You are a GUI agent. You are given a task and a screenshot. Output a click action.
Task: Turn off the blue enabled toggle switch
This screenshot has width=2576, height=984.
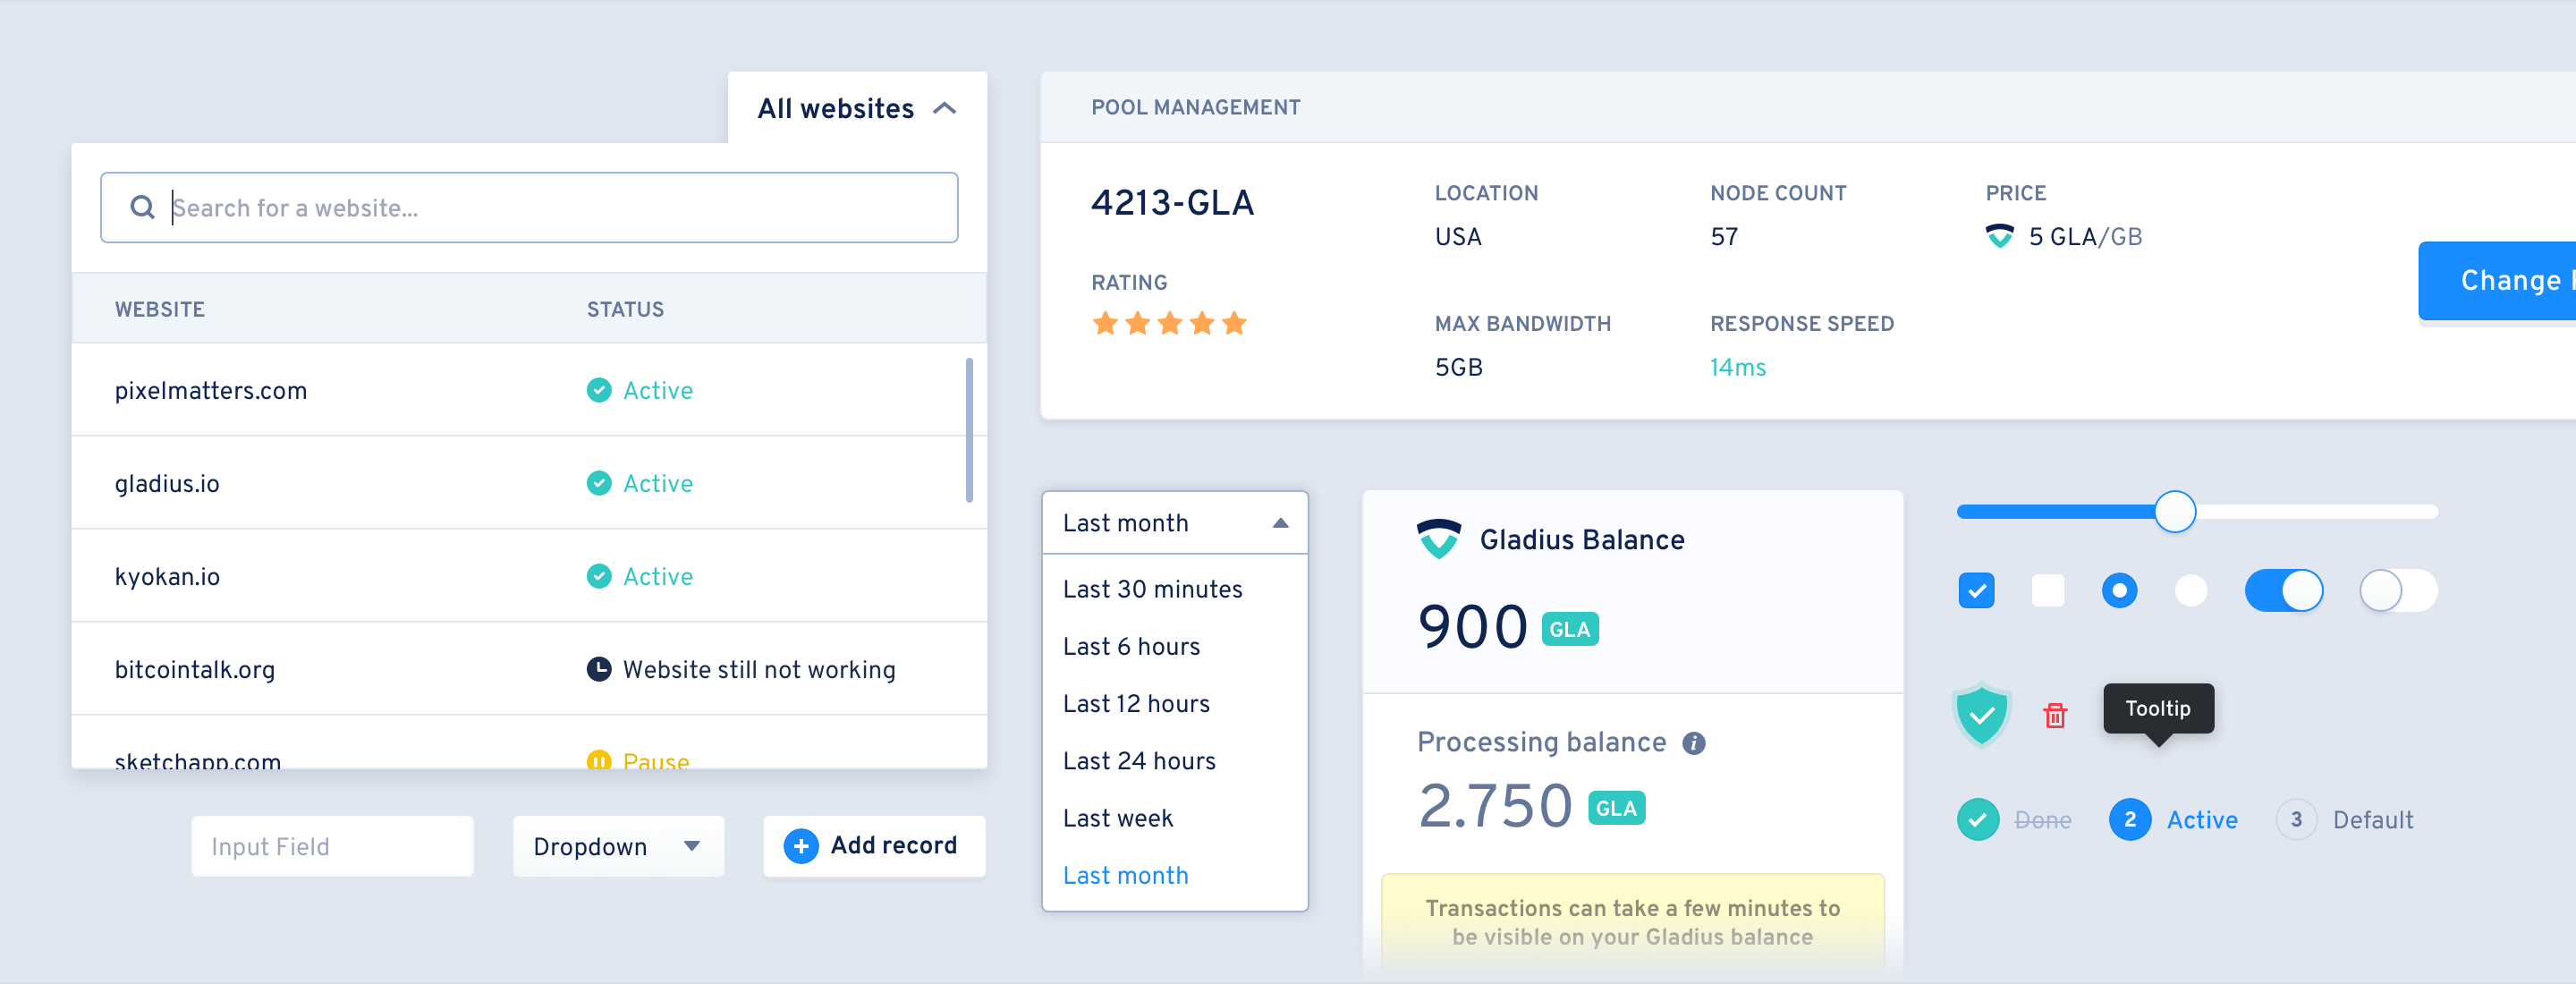coord(2283,591)
